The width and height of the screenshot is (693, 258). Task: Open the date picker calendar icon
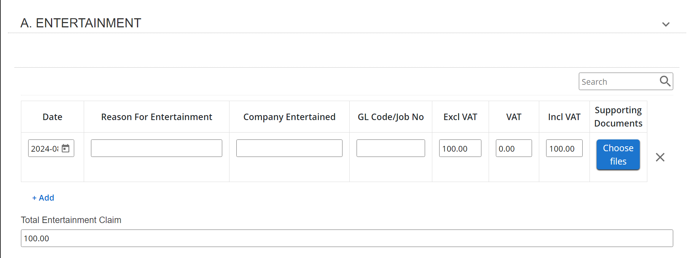pyautogui.click(x=66, y=148)
